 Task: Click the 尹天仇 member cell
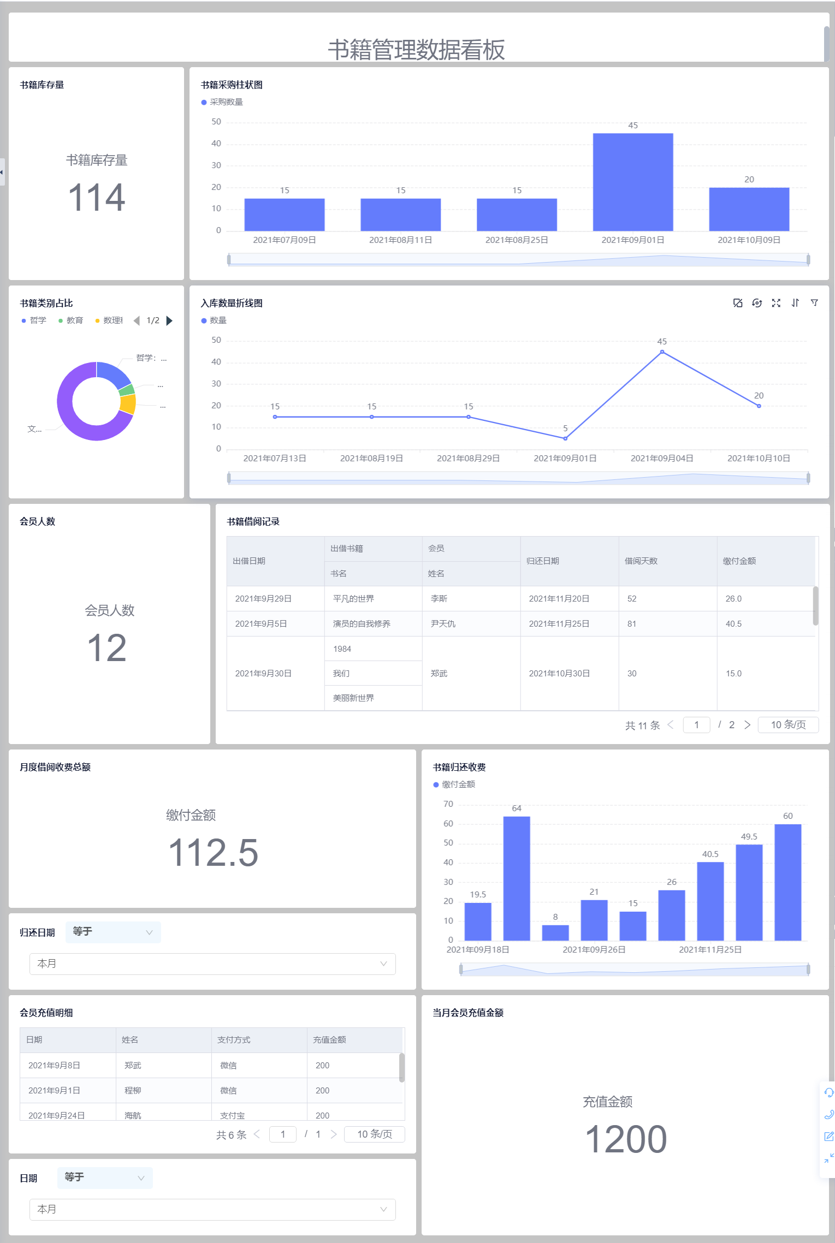(x=471, y=624)
